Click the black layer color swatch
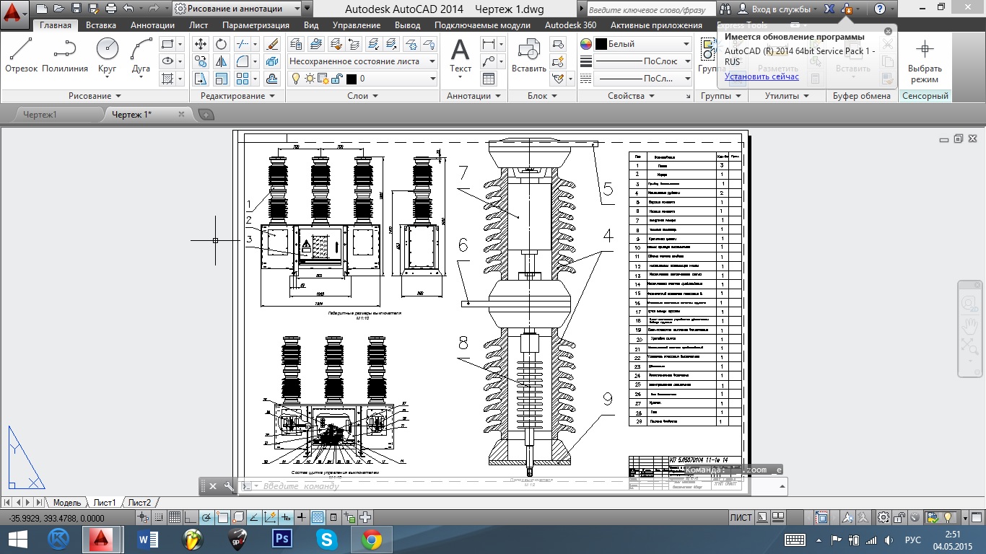Viewport: 986px width, 554px height. point(352,79)
